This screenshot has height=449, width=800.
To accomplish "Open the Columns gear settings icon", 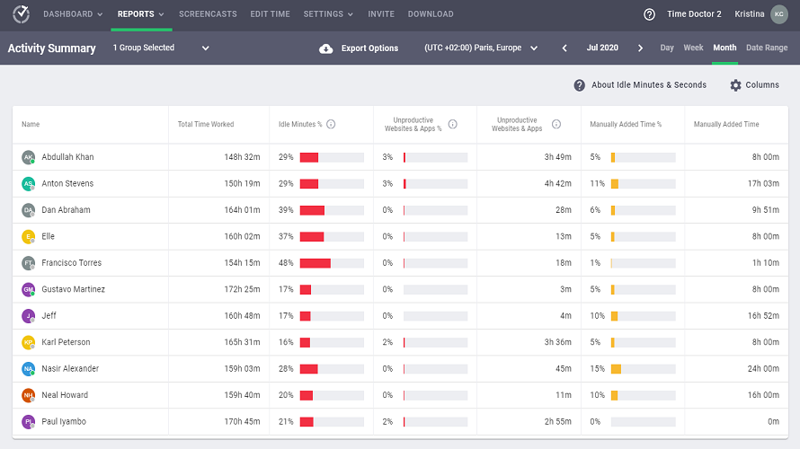I will [x=735, y=85].
